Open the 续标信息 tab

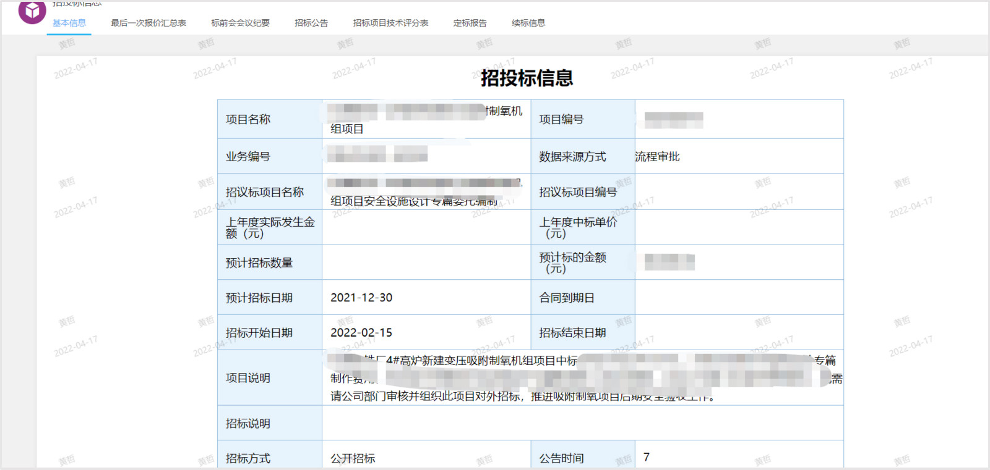528,23
